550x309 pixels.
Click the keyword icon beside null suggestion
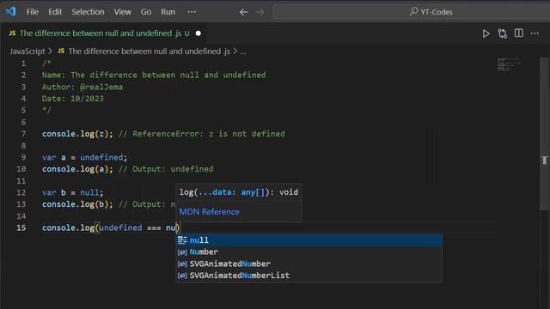(182, 240)
